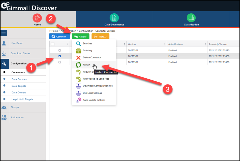Click the red X Delete Connector icon

78,58
